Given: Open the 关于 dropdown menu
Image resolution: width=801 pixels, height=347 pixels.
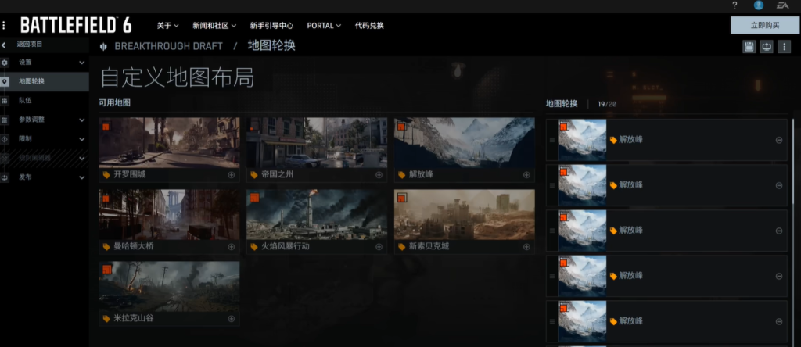Looking at the screenshot, I should [x=167, y=26].
